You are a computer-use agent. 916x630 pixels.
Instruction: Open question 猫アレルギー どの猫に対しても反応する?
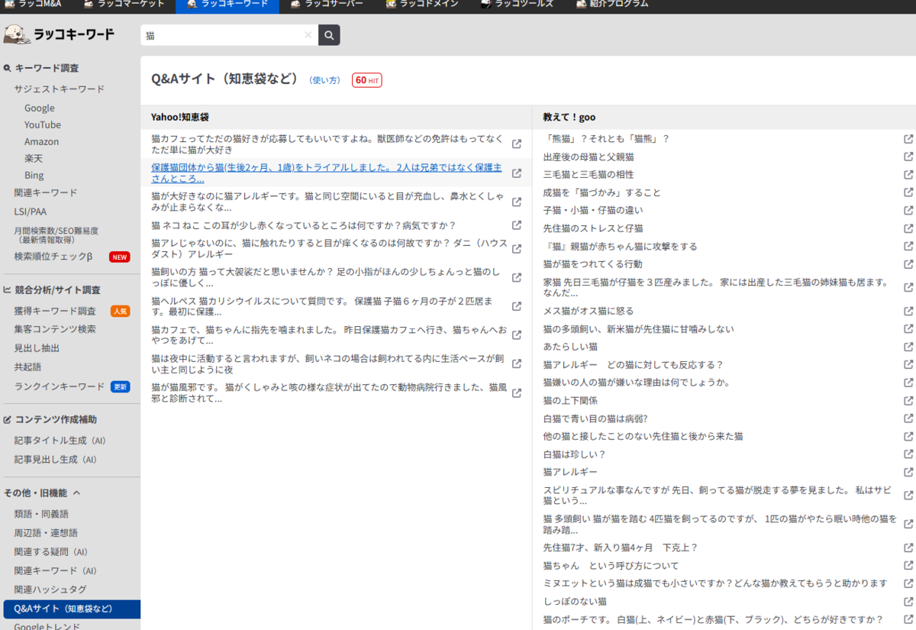633,365
